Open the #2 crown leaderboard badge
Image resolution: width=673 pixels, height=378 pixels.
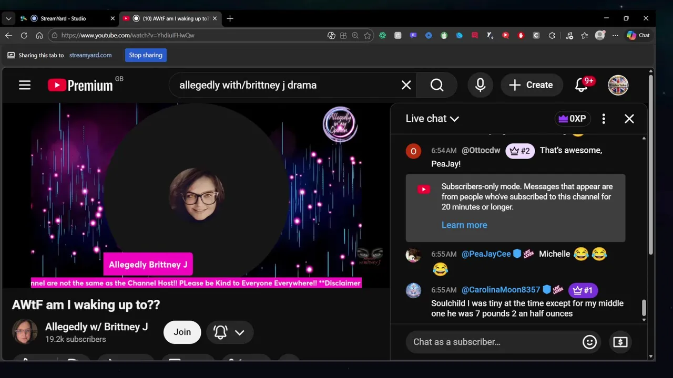point(520,151)
